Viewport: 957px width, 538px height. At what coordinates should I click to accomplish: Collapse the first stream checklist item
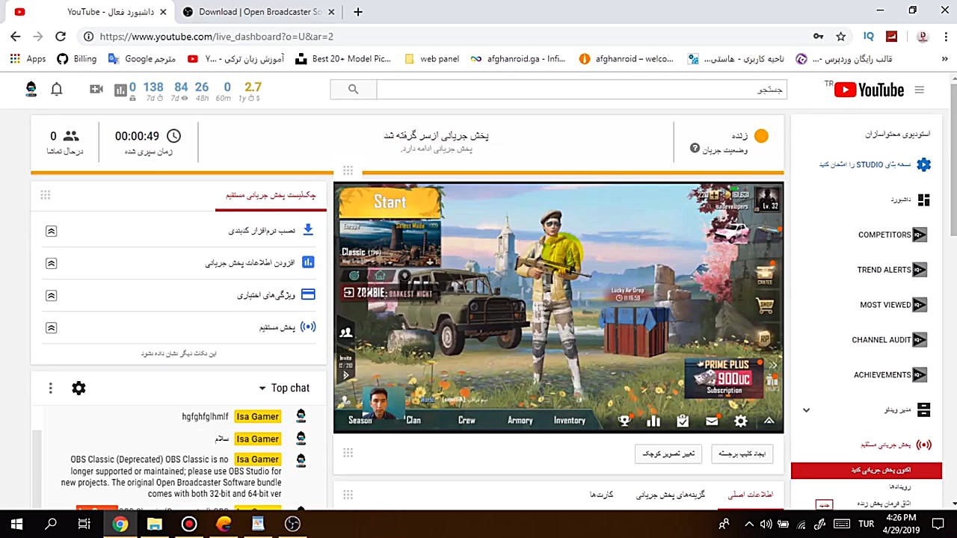click(x=51, y=231)
